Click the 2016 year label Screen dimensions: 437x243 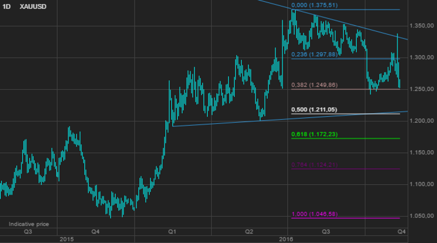coord(287,239)
